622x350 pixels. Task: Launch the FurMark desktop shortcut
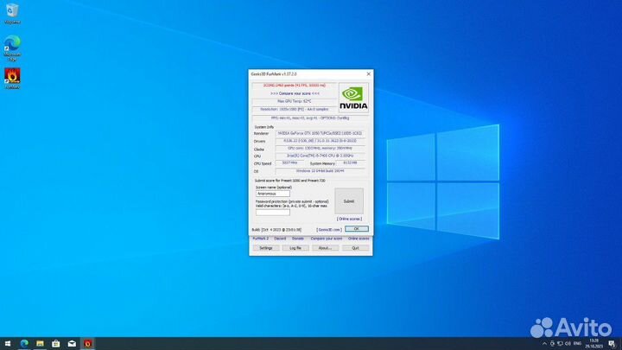click(12, 78)
